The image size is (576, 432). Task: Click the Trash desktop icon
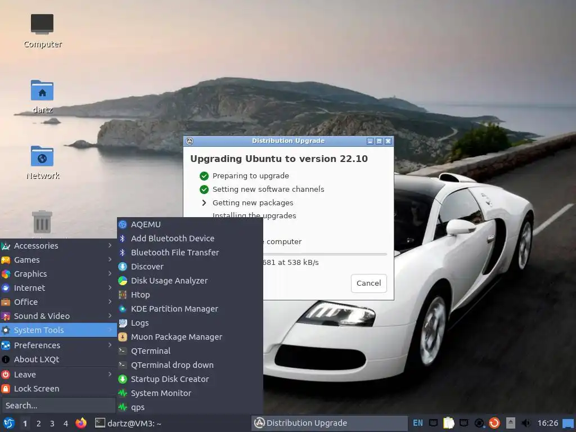42,222
